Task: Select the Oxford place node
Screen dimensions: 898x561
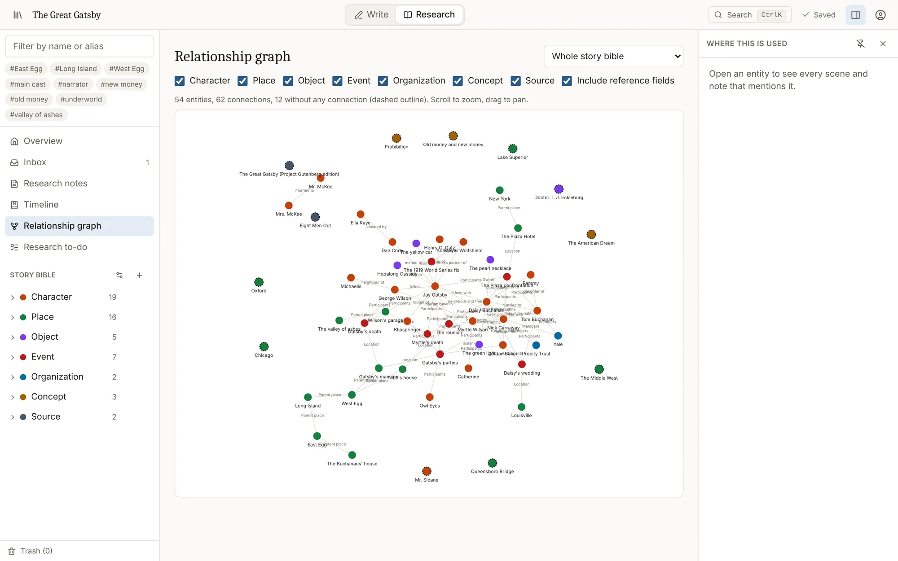Action: tap(259, 282)
